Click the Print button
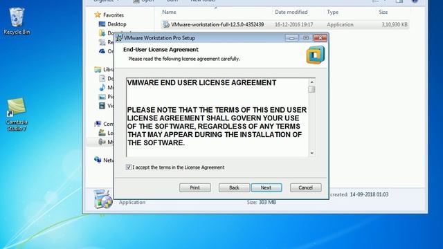Screen dimensions: 443x249 [x=195, y=187]
